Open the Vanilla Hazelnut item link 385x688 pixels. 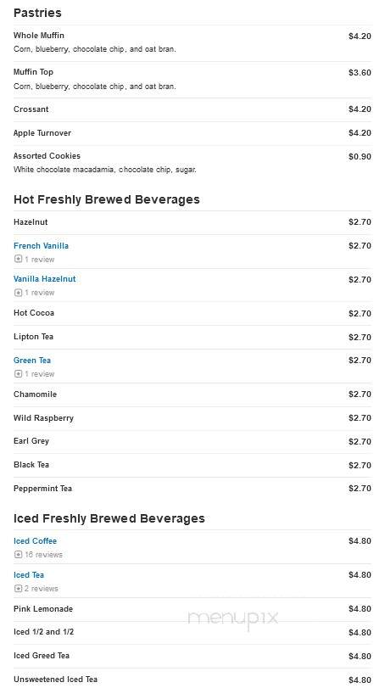coord(44,279)
